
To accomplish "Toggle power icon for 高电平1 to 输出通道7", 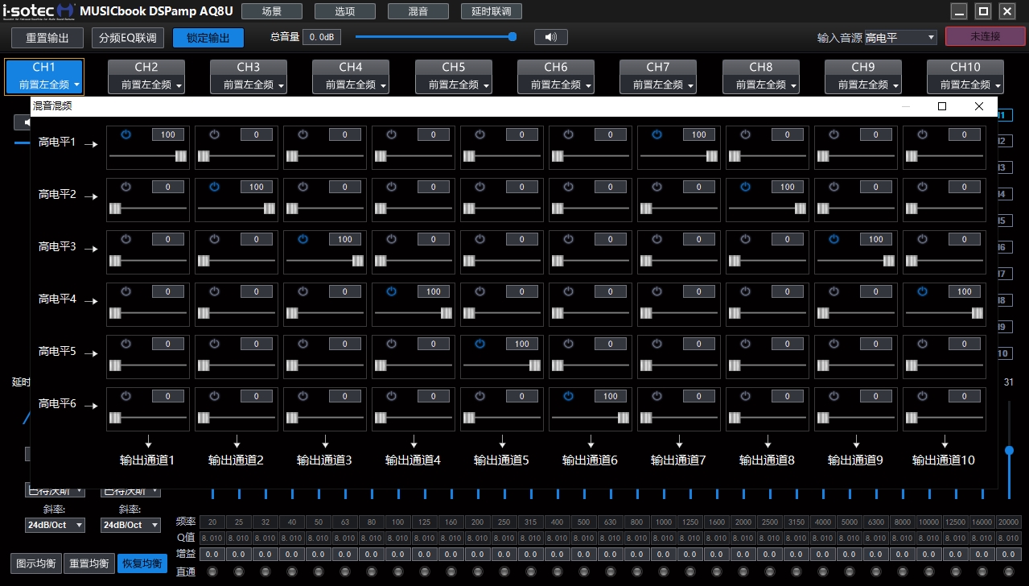I will [657, 134].
